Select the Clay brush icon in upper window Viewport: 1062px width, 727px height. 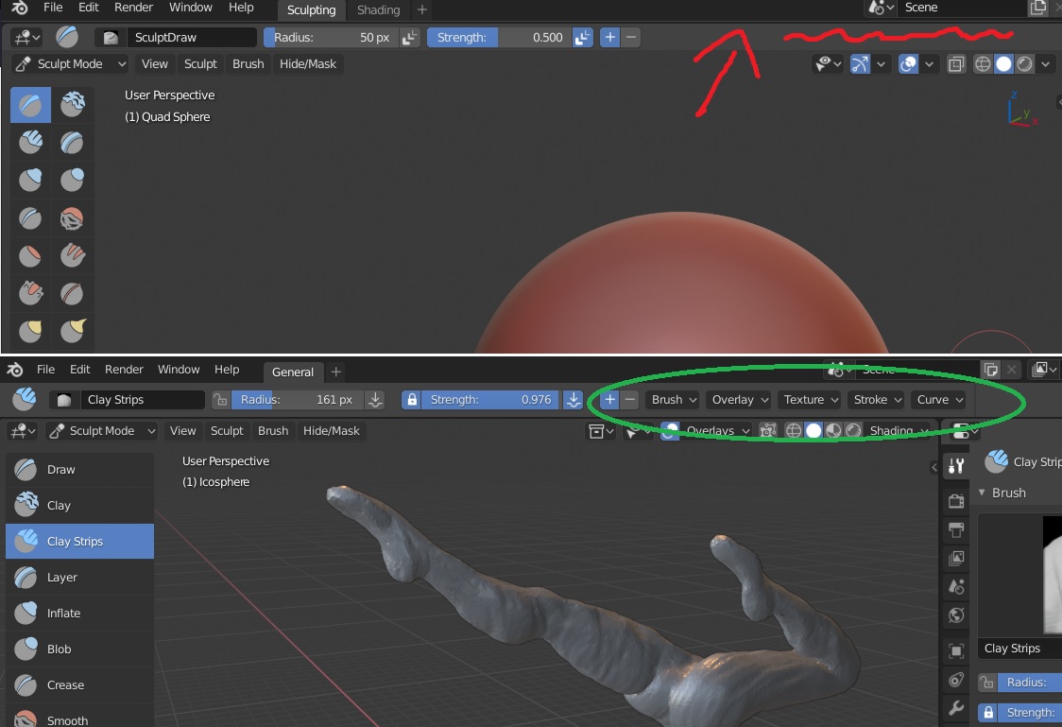(x=73, y=104)
